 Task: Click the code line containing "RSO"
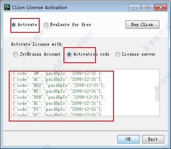click(x=59, y=85)
